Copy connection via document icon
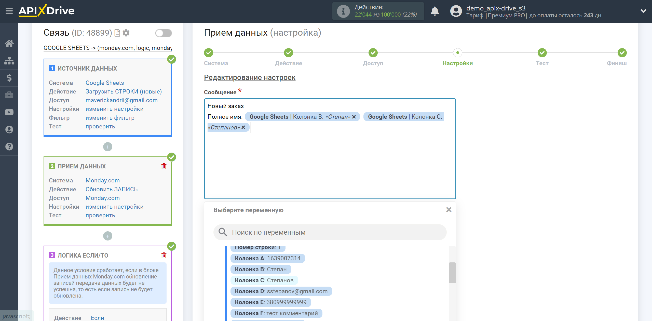 tap(117, 33)
